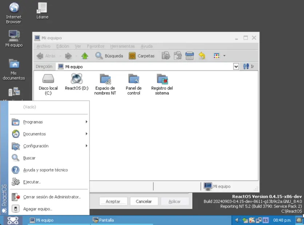Open Mi equipo desktop icon
This screenshot has width=304, height=225.
[x=14, y=39]
